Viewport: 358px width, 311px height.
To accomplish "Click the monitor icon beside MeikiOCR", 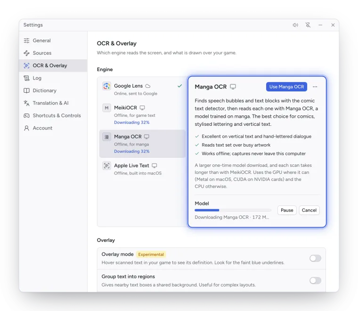I will pyautogui.click(x=142, y=108).
